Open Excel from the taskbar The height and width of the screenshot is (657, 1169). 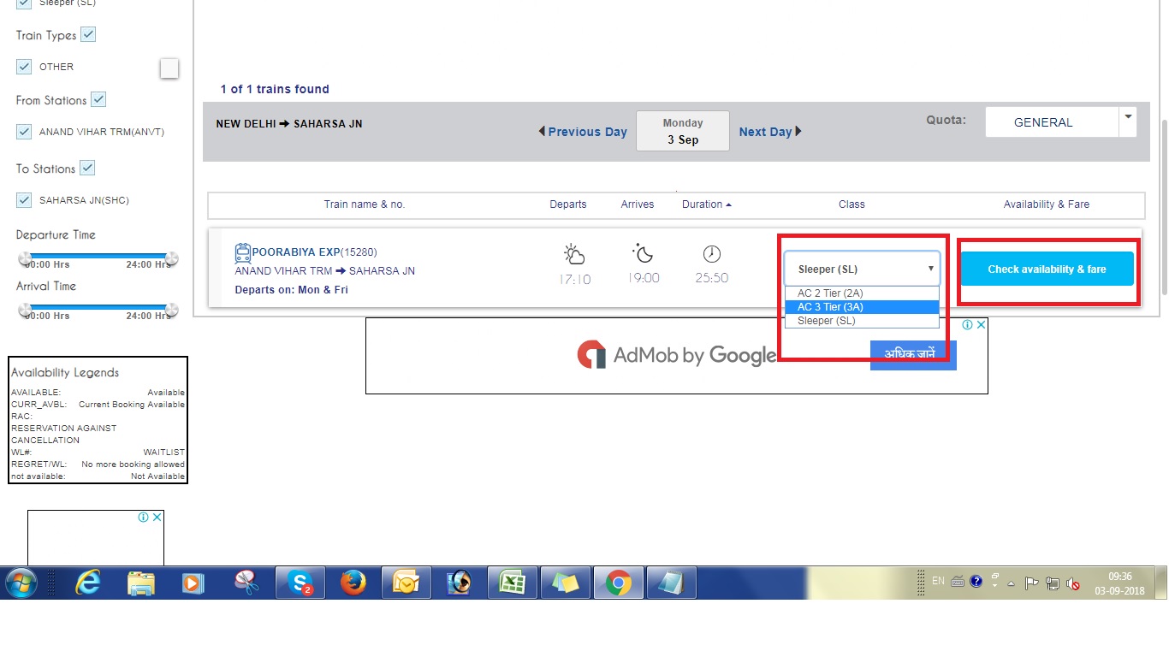[512, 583]
